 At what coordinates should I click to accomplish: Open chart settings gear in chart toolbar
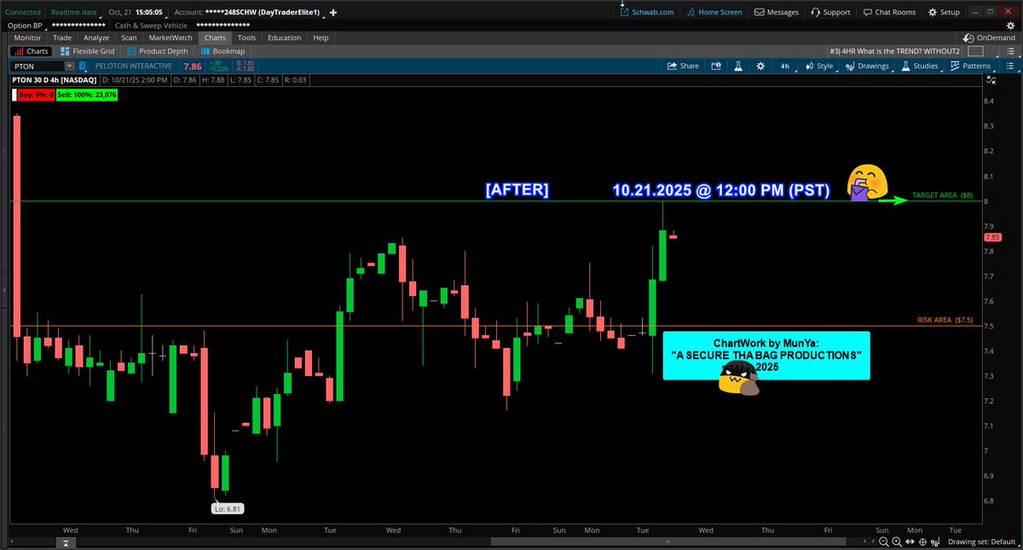tap(760, 66)
